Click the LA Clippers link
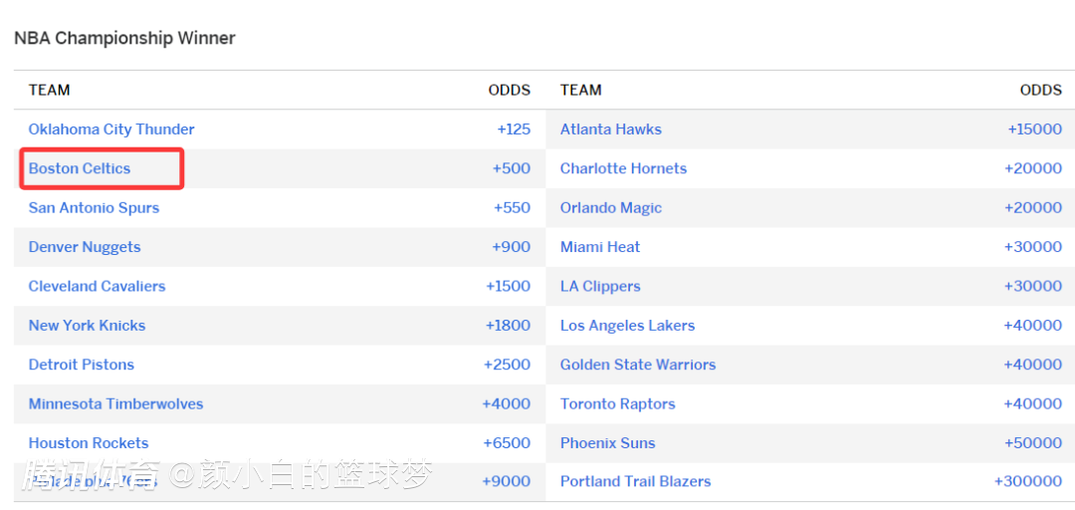Viewport: 1075px width, 510px height. pos(600,286)
